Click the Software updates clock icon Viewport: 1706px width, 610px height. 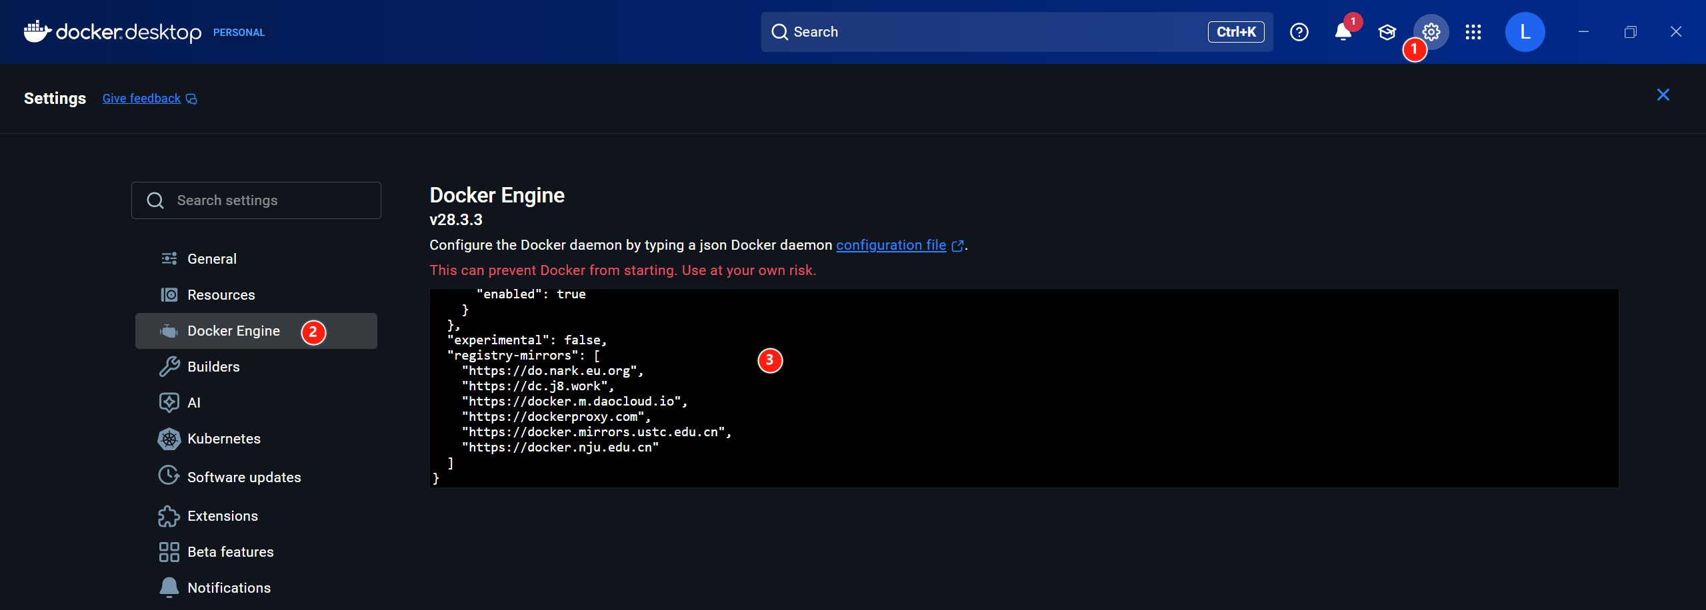tap(169, 475)
